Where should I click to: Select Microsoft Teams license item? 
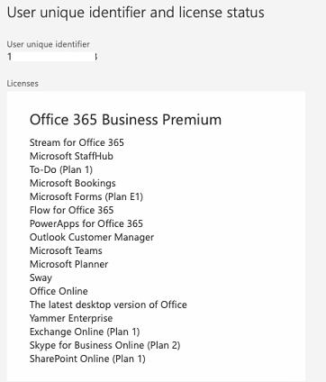click(x=66, y=250)
